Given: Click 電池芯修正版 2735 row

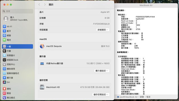Looking at the screenshot, I should [131, 29].
